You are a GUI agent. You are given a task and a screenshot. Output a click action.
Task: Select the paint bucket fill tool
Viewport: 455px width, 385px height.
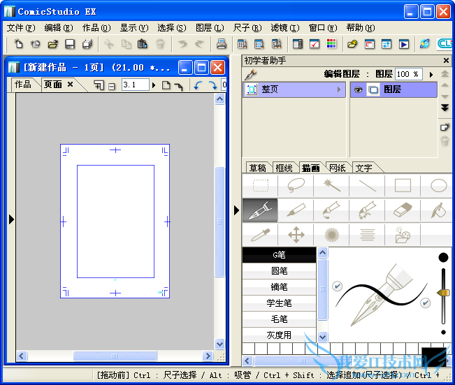point(438,210)
